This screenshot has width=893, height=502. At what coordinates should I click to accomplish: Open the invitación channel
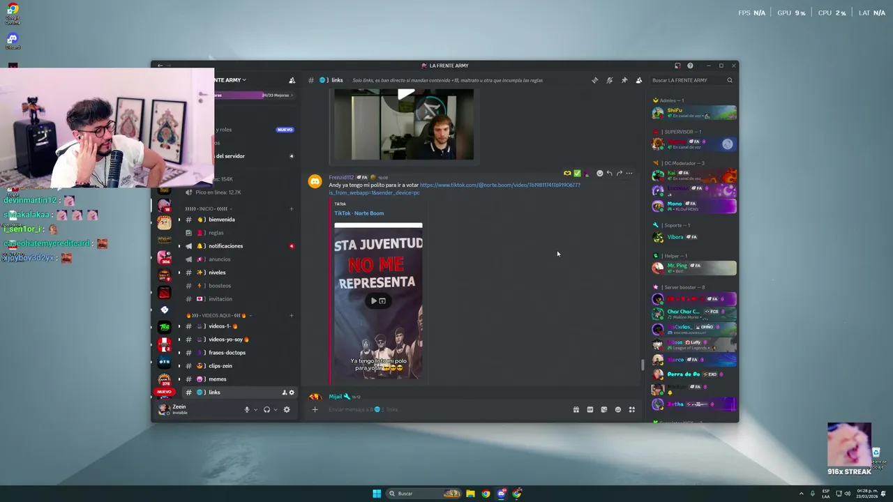pyautogui.click(x=239, y=299)
